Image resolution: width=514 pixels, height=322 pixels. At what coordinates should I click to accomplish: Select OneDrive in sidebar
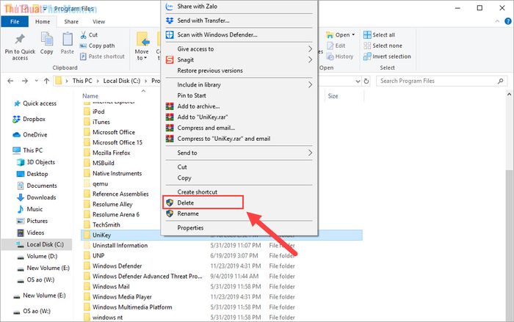click(x=30, y=135)
